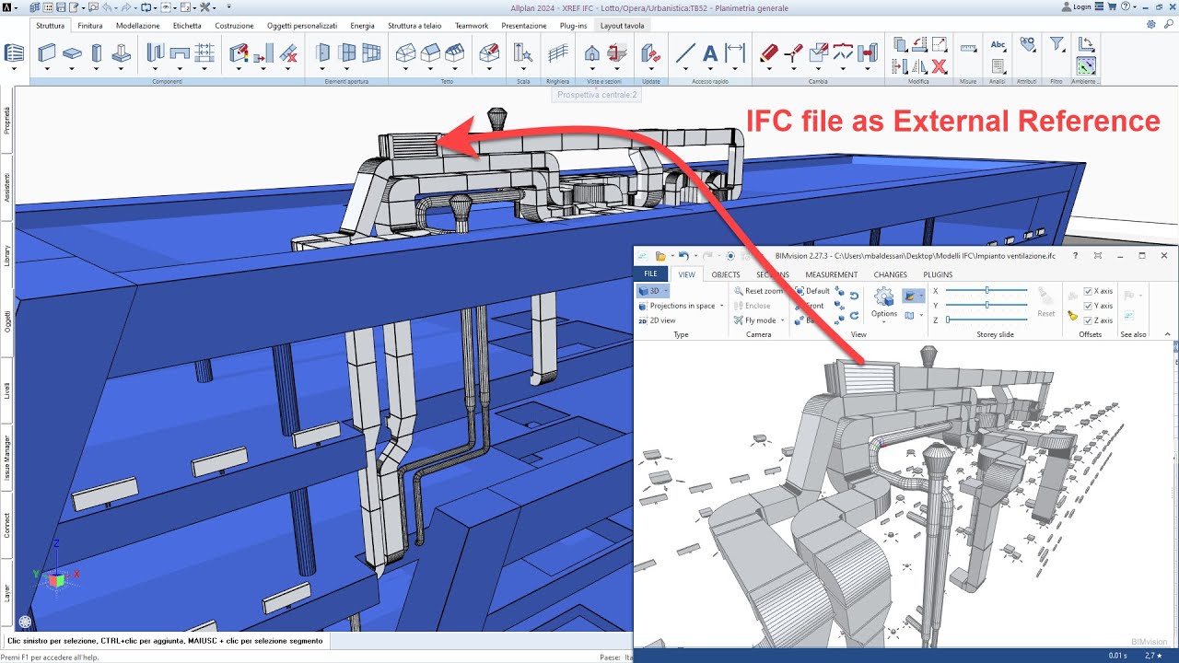Toggle the Z axis checkbox
1179x663 pixels.
1088,320
